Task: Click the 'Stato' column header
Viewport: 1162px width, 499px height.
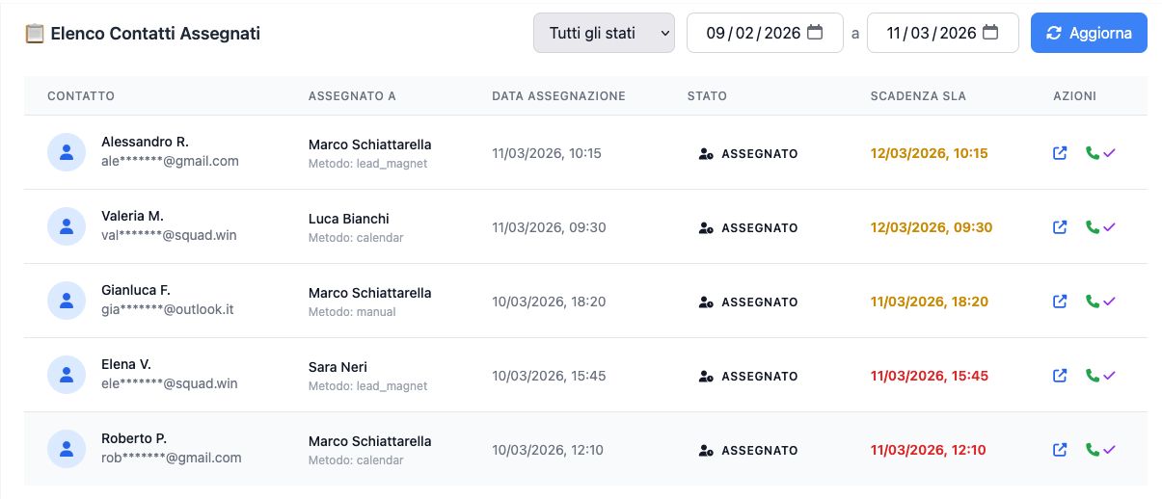Action: [707, 96]
